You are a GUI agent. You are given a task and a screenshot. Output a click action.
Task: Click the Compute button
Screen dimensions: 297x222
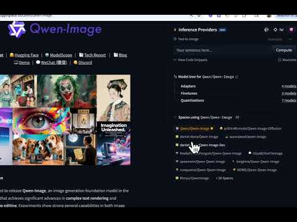(x=284, y=50)
